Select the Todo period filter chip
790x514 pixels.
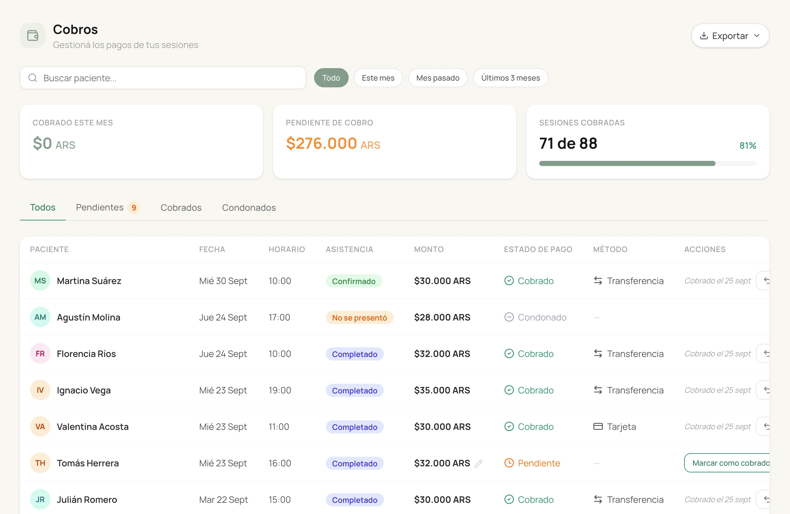pos(331,78)
